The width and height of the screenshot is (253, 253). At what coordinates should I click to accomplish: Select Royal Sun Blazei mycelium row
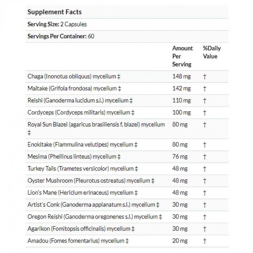coord(127,129)
